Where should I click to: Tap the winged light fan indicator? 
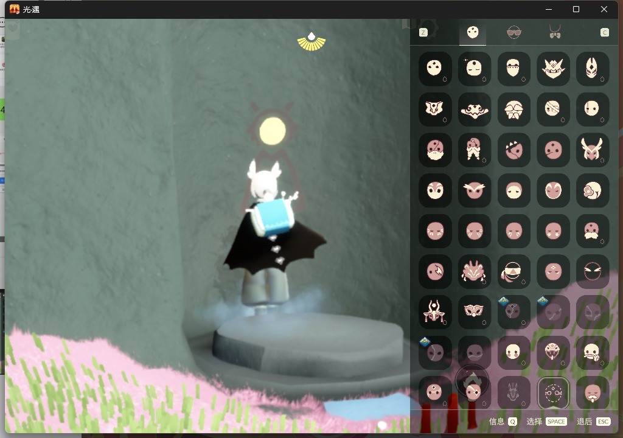(311, 42)
